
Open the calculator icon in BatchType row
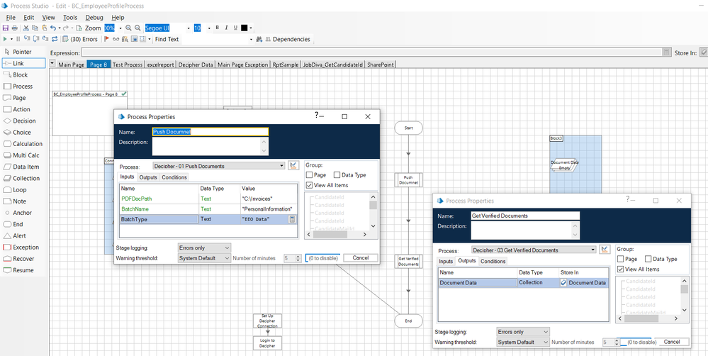[x=292, y=220]
